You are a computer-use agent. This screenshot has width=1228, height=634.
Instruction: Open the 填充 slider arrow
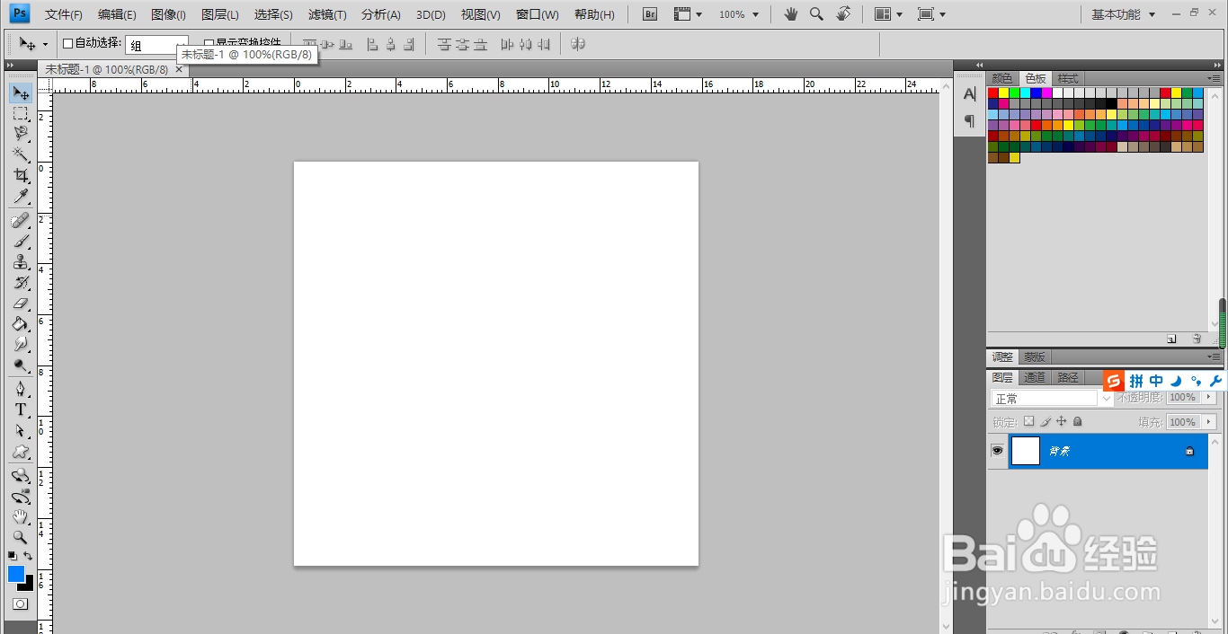coord(1209,422)
